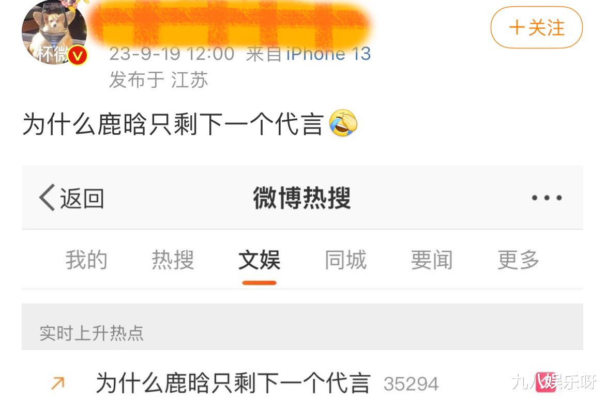Viewport: 605px width, 401px height.
Task: Click the red verified V badge
Action: 78,55
